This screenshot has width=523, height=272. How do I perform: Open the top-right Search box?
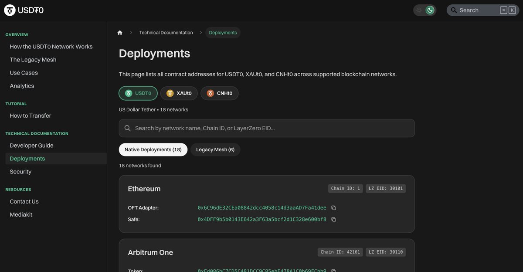(x=483, y=10)
